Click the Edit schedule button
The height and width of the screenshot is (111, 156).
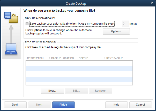76,91
